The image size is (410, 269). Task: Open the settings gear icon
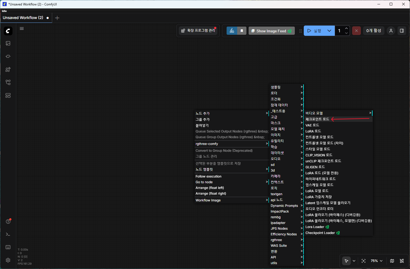(x=8, y=260)
